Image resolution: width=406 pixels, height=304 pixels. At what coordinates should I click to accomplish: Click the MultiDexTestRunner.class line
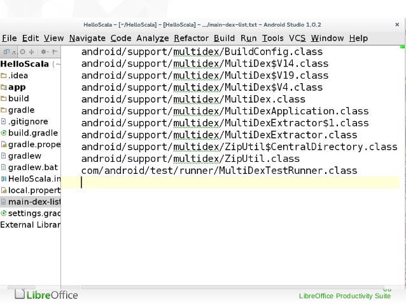pyautogui.click(x=219, y=171)
